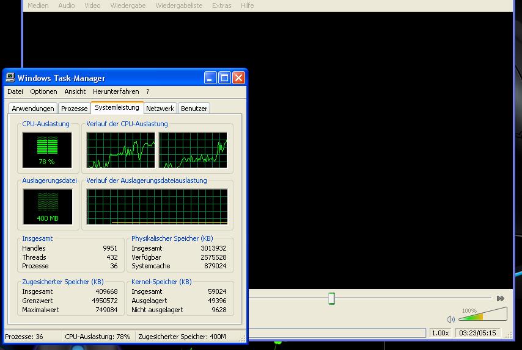Viewport: 522px width, 350px height.
Task: Open the Optionen menu in Task-Manager
Action: pos(43,91)
